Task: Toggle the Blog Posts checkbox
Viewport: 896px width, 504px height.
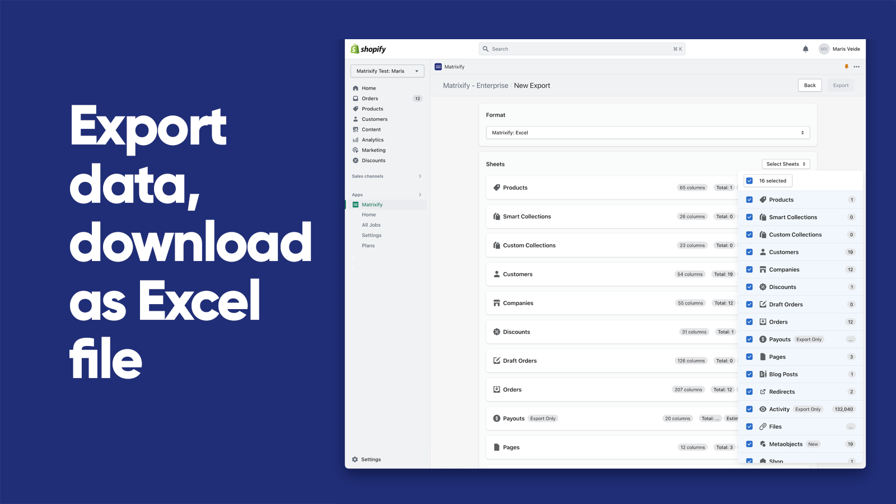Action: pos(749,374)
